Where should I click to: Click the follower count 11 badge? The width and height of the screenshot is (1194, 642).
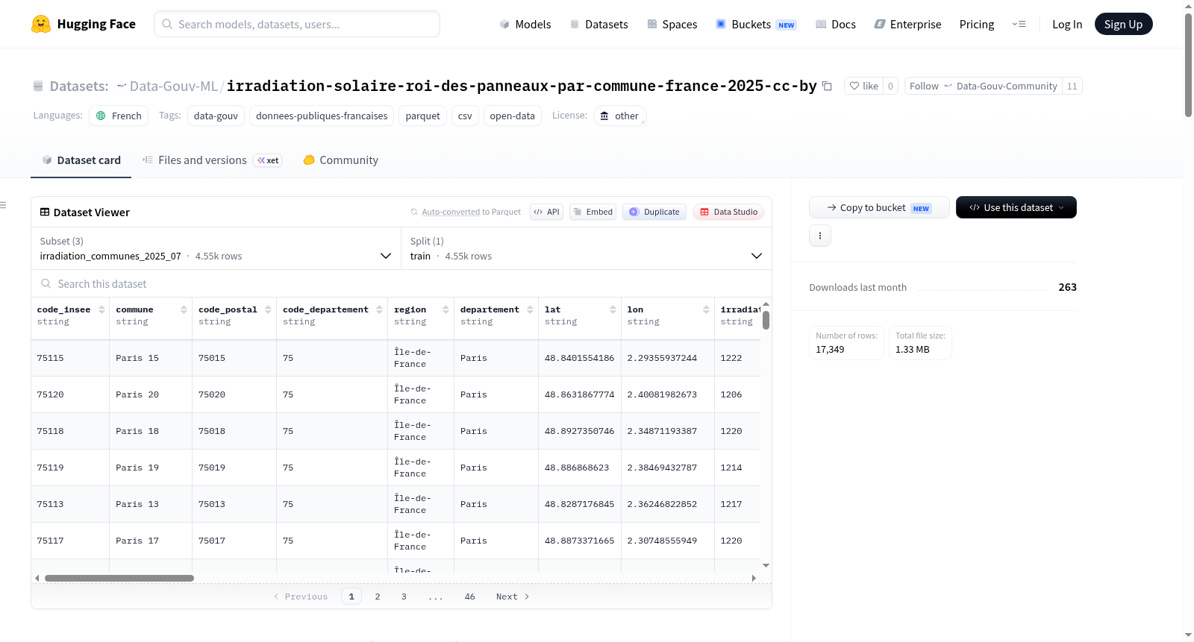click(x=1072, y=86)
